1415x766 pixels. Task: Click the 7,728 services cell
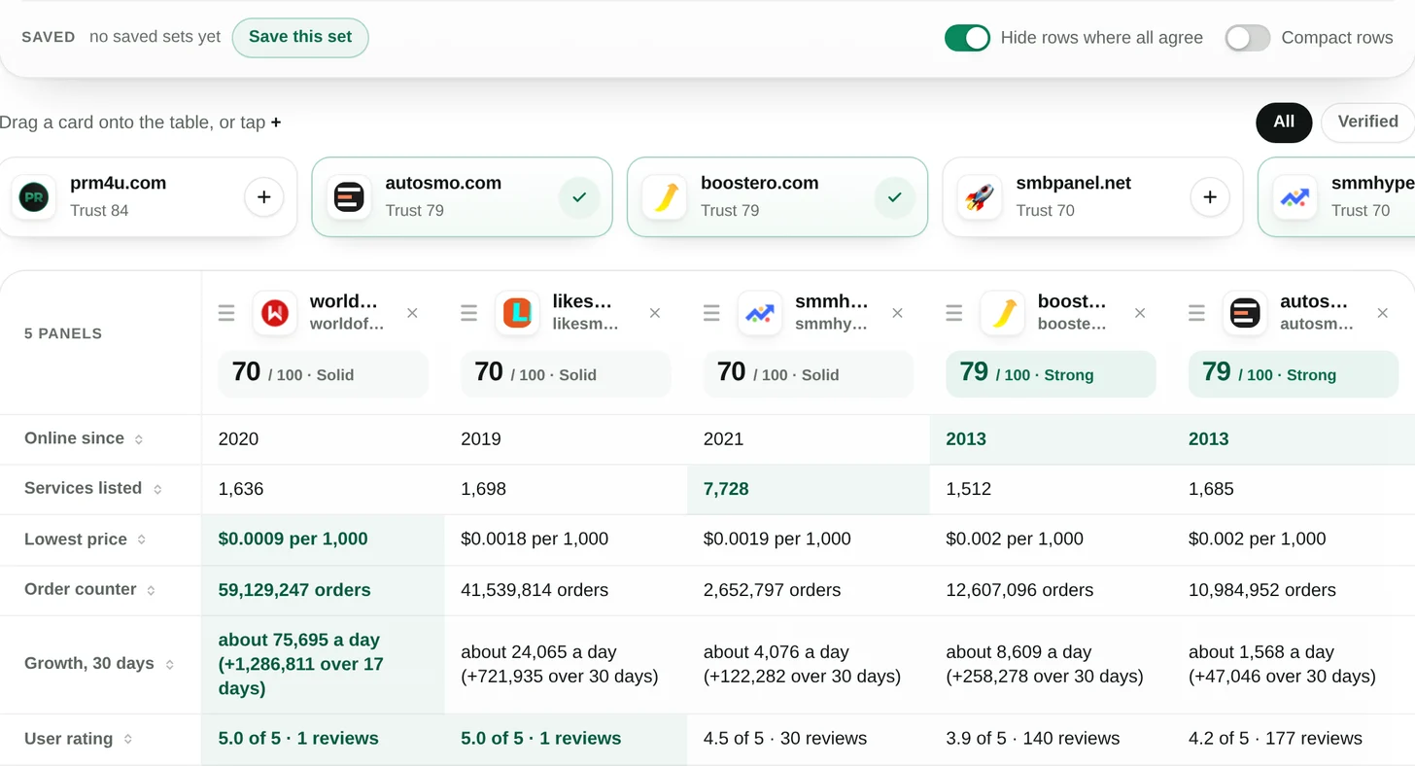(x=809, y=489)
